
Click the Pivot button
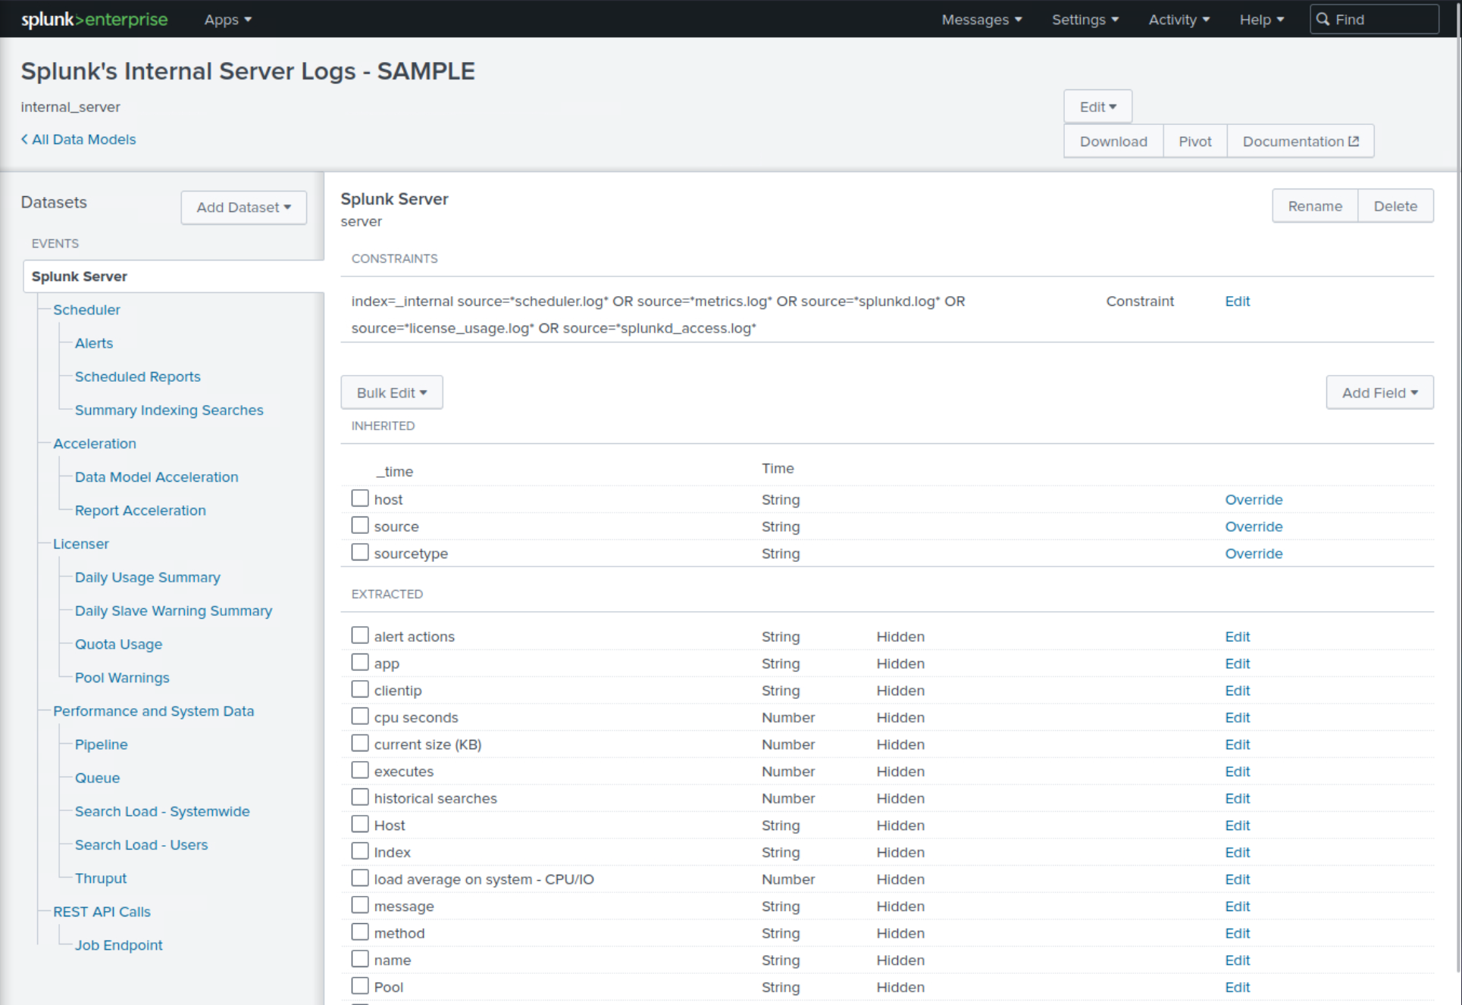tap(1194, 142)
